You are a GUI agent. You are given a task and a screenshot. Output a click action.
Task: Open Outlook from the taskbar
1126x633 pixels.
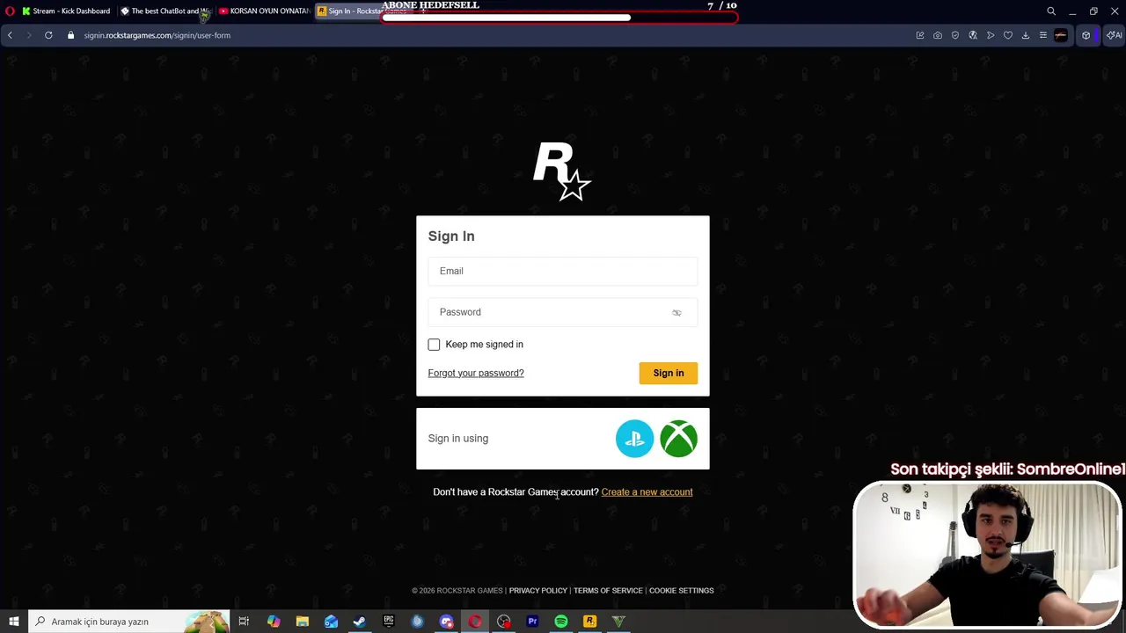point(331,622)
